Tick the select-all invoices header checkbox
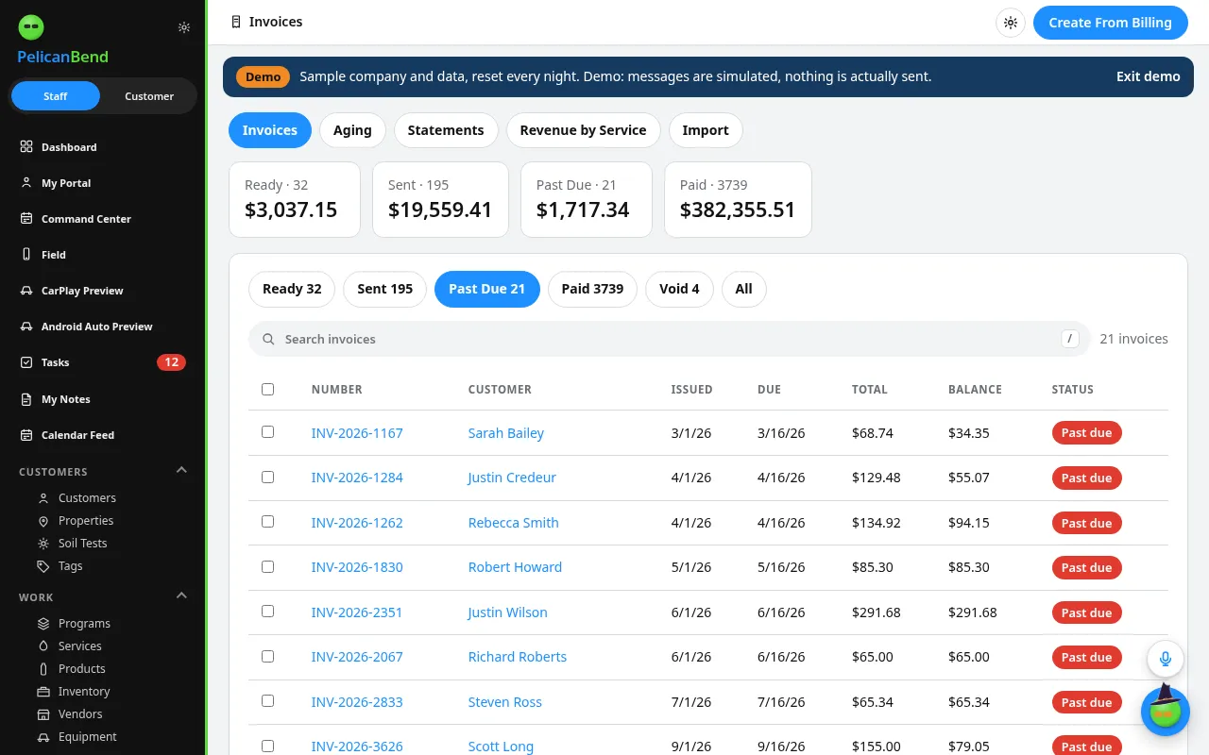 pyautogui.click(x=267, y=389)
